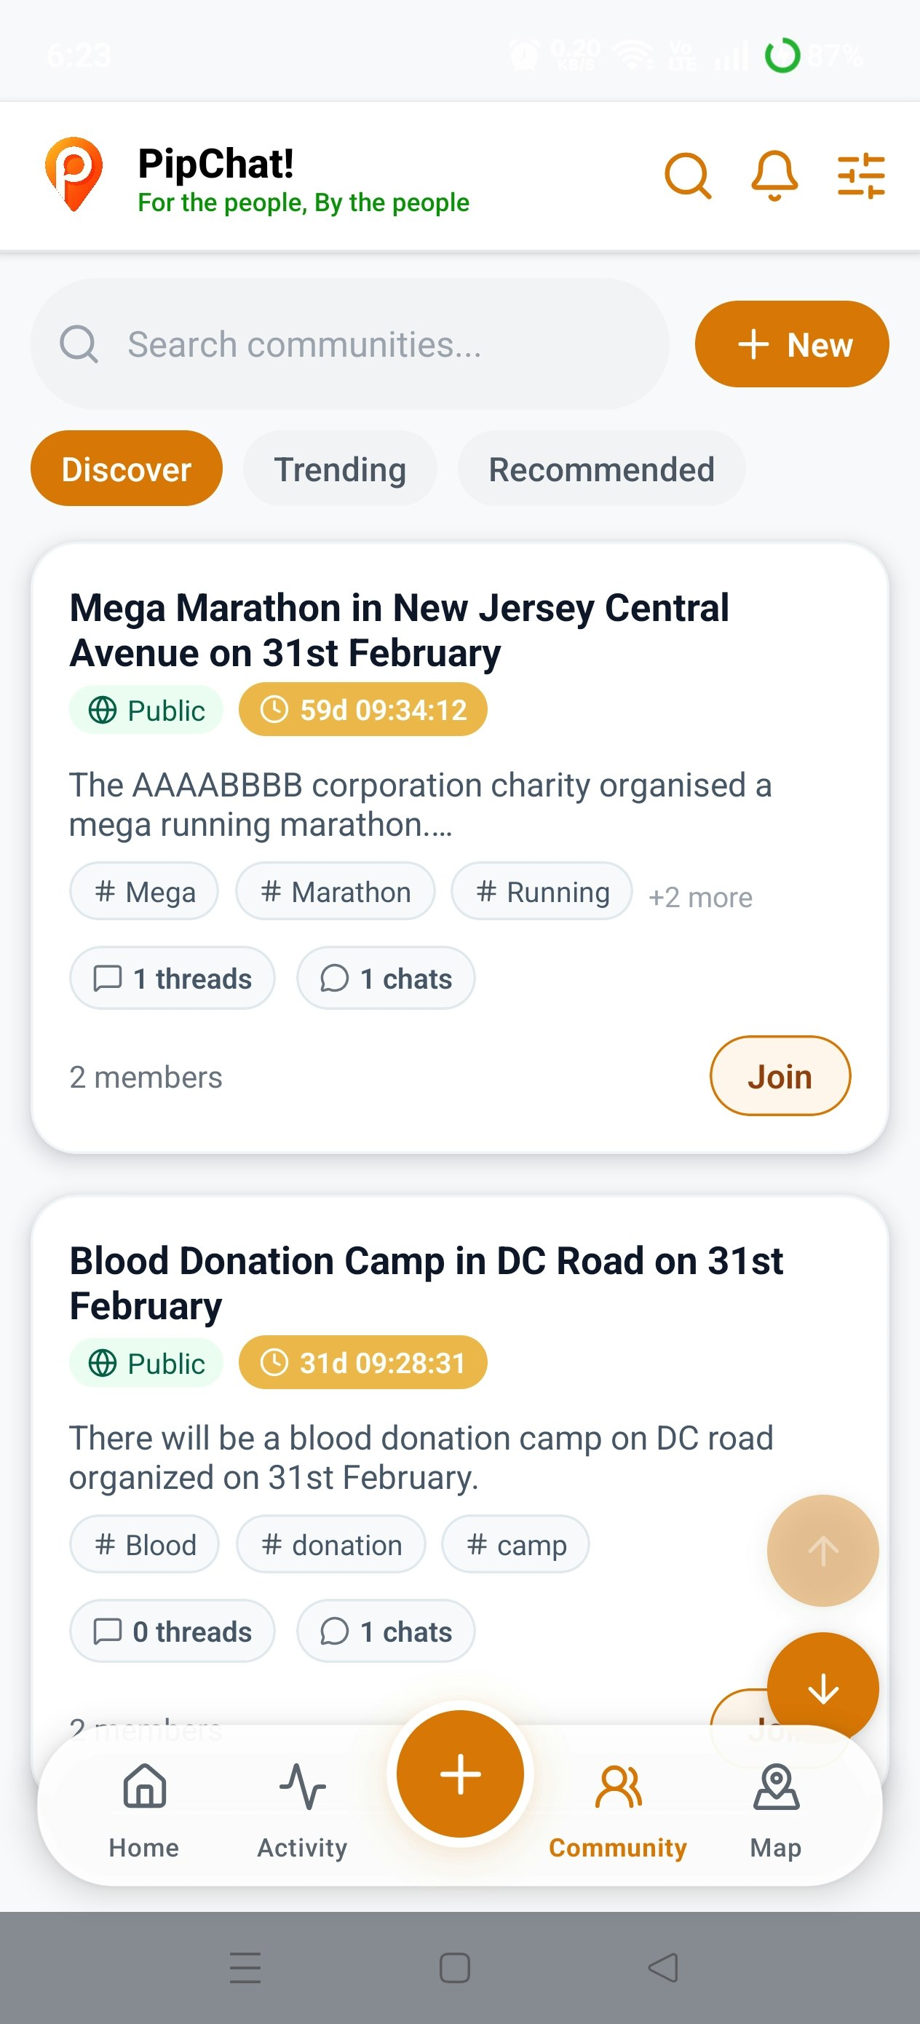Tap the scroll-to-top arrow button
The width and height of the screenshot is (920, 2024).
[x=822, y=1550]
